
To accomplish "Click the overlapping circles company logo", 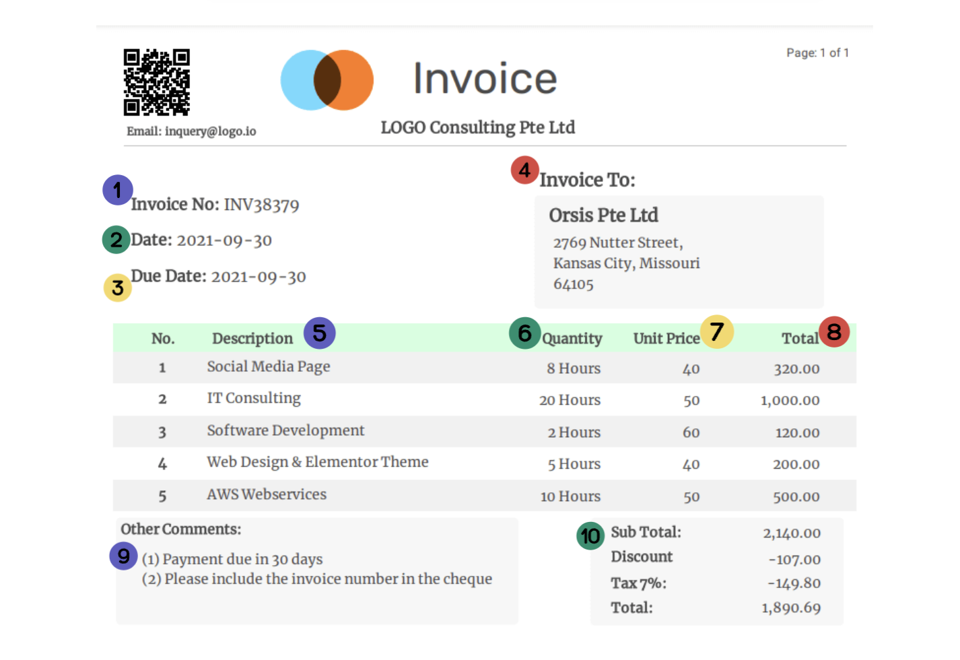I will (x=327, y=80).
